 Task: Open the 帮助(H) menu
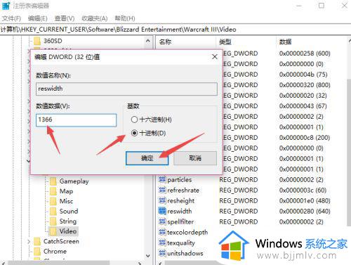[125, 18]
